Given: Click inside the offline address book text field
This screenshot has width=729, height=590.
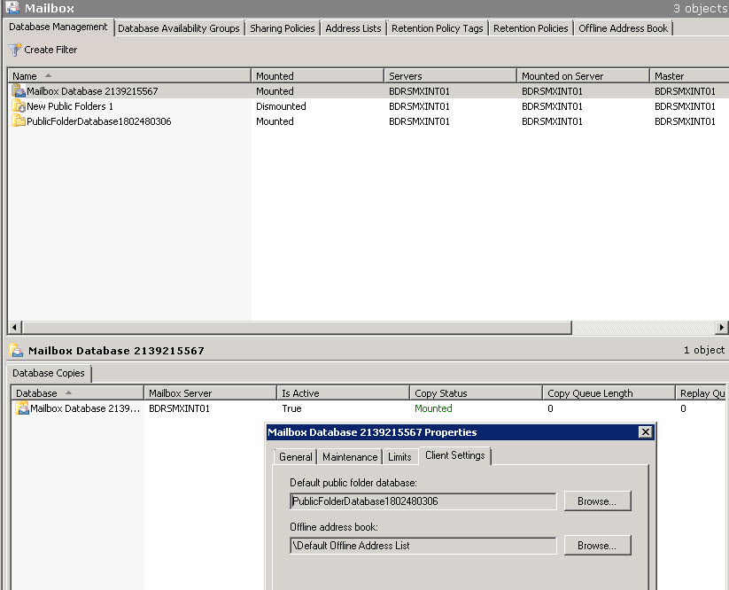Looking at the screenshot, I should (423, 545).
